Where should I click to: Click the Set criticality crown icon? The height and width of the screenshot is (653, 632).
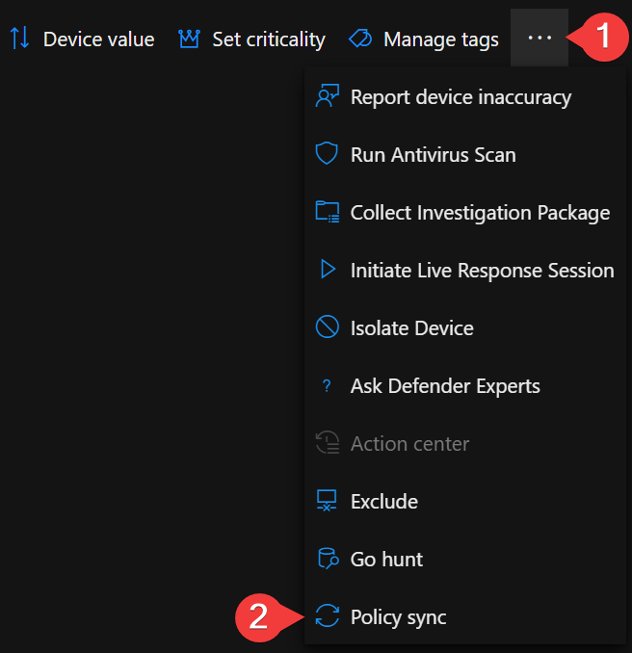point(190,39)
